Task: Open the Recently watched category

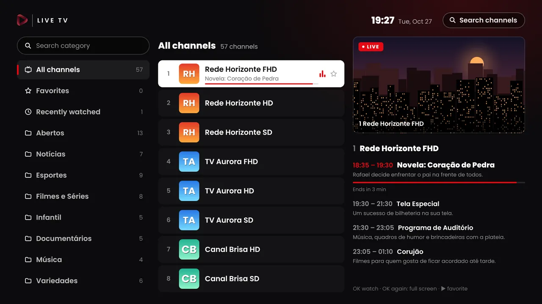Action: tap(83, 112)
